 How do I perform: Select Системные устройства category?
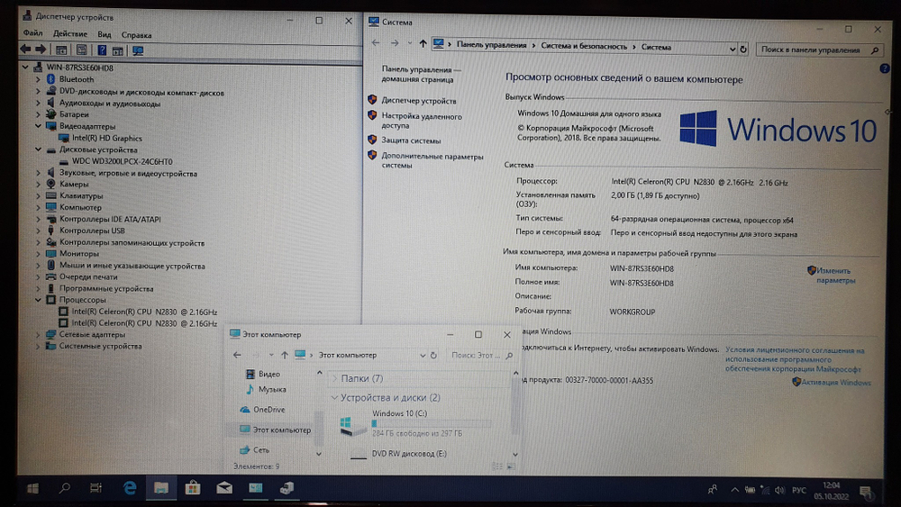(x=101, y=346)
